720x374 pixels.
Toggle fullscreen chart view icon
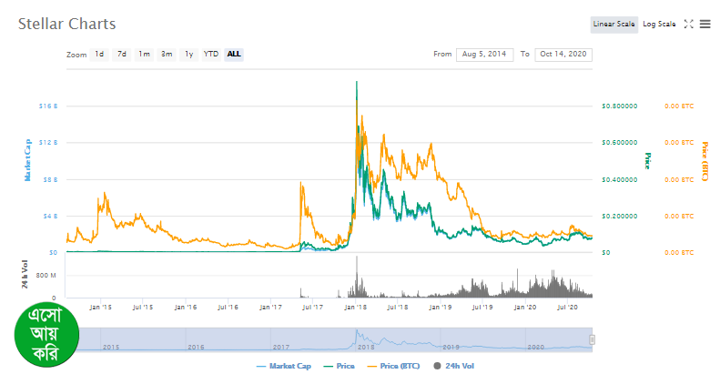coord(688,24)
